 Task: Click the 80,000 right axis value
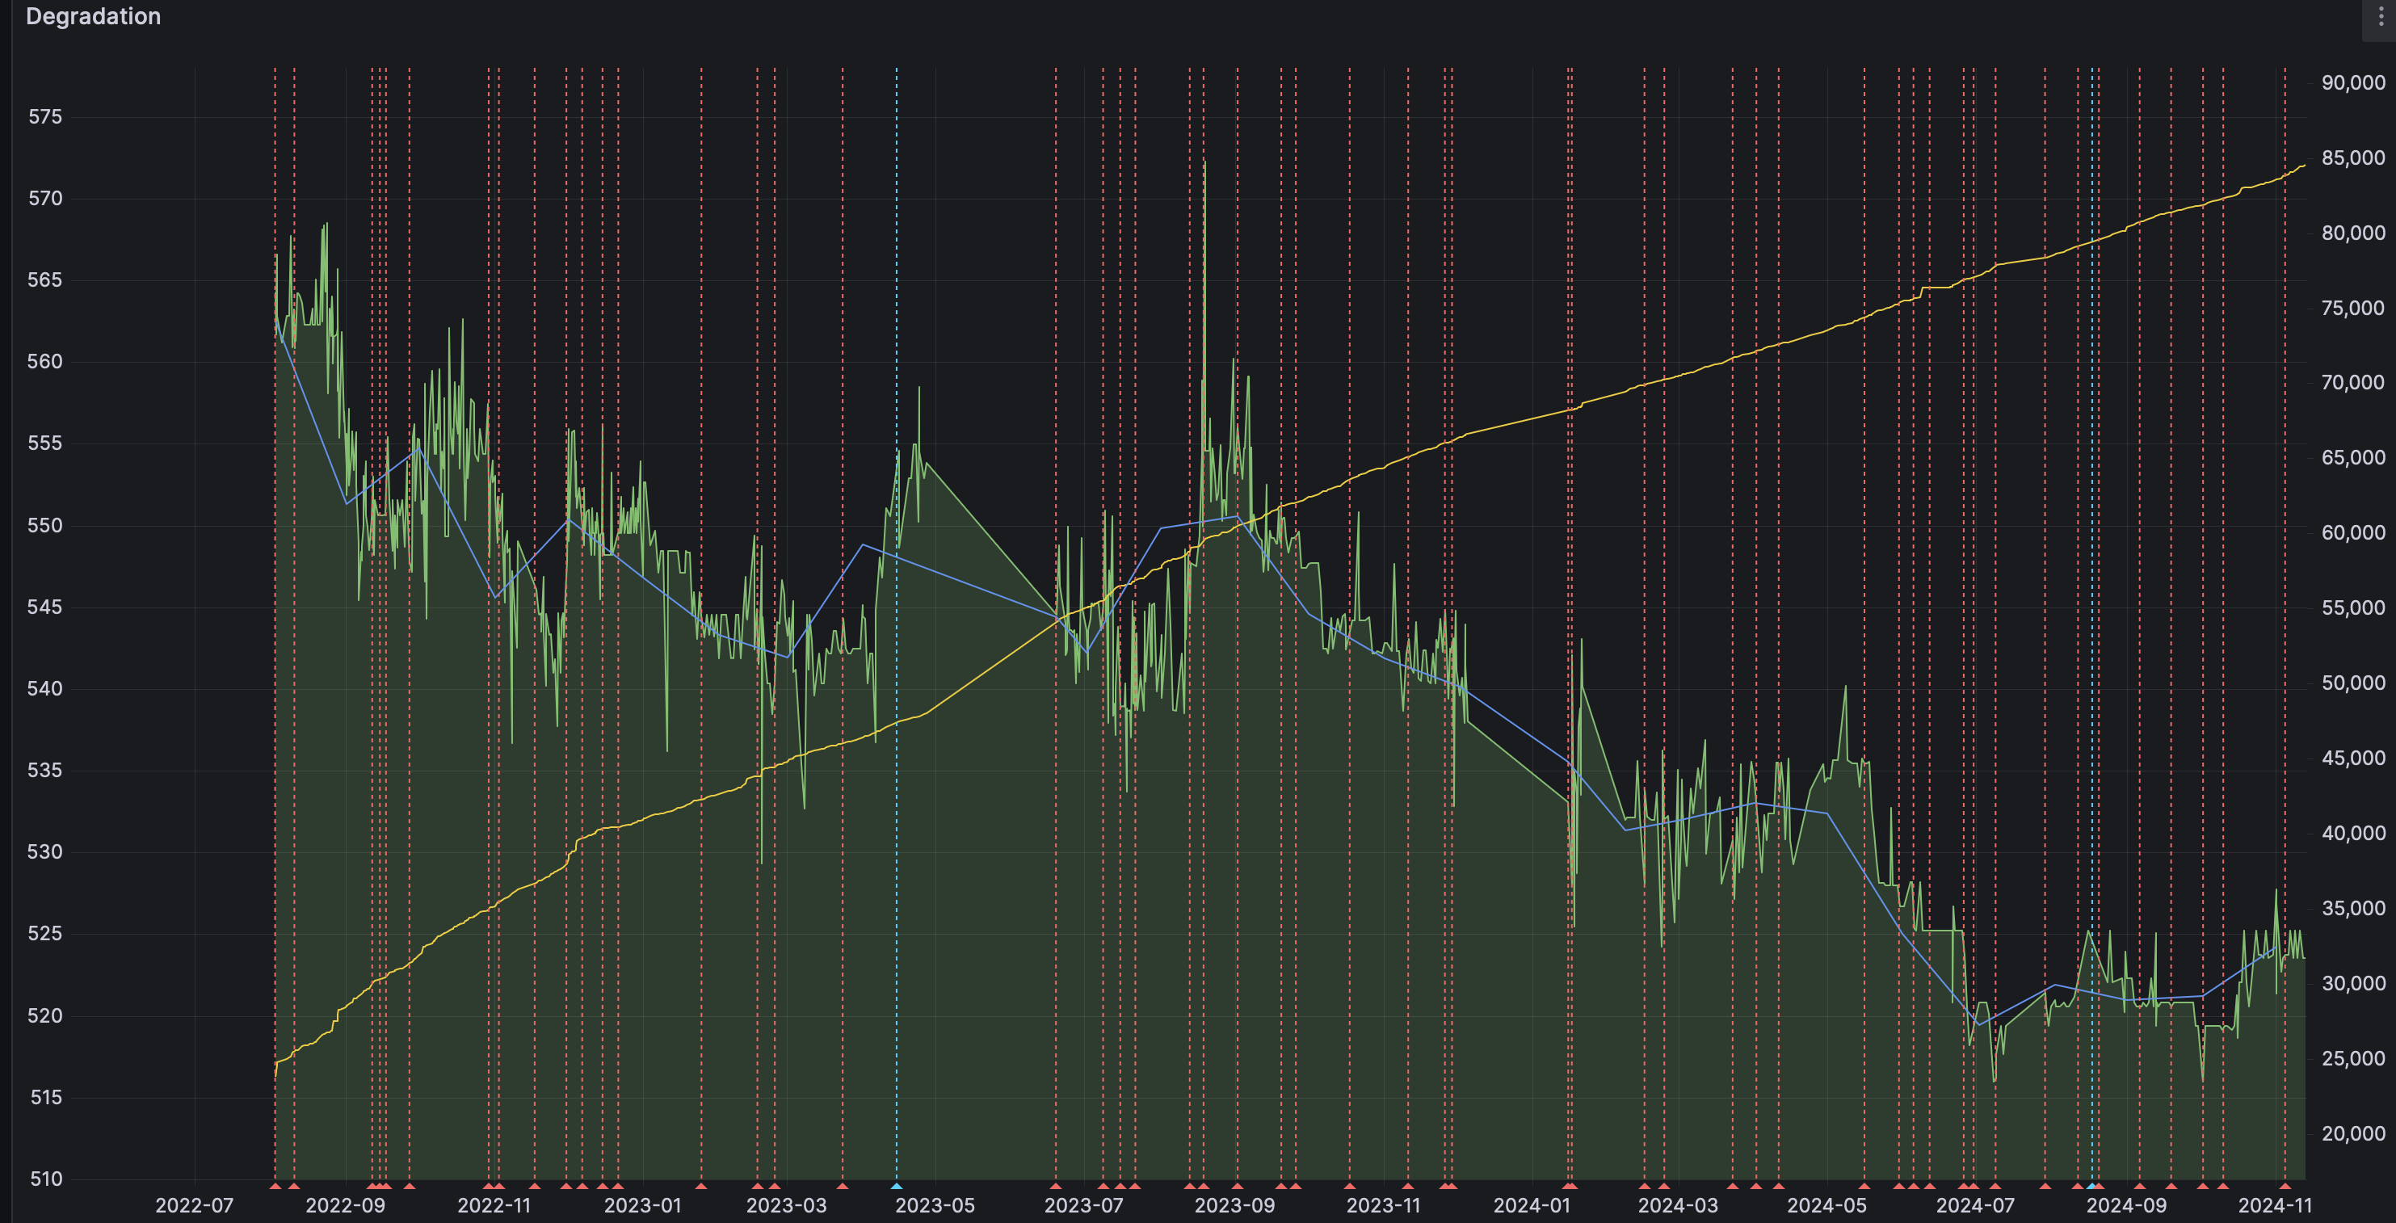[2353, 233]
